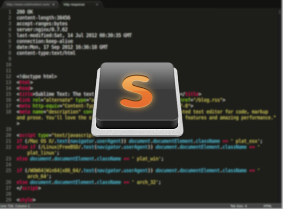The image size is (283, 209).
Task: Open the HTML syntax selector in status bar
Action: (x=267, y=206)
